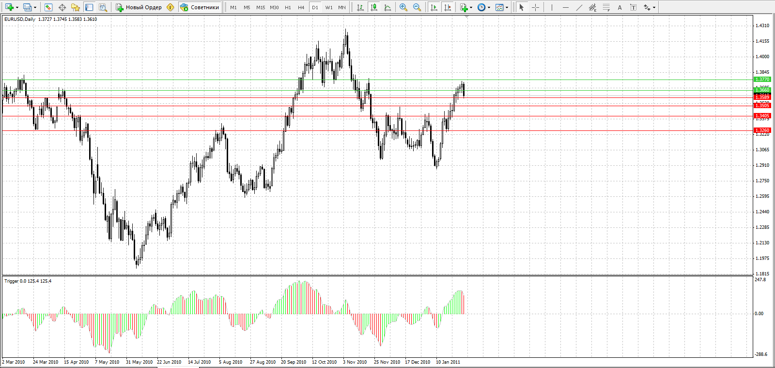Viewport: 775px width, 368px height.
Task: Select the crosshair cursor tool
Action: (535, 7)
